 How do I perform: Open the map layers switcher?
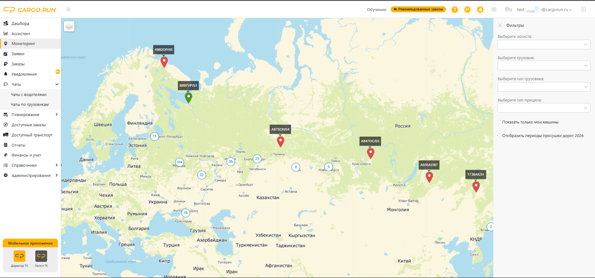(69, 27)
